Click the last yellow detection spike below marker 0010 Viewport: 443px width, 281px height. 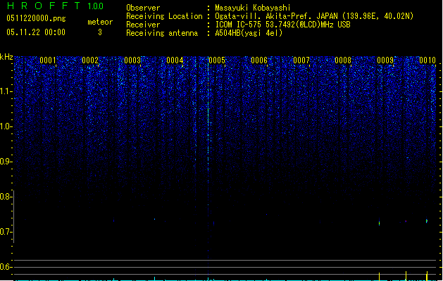tap(427, 275)
